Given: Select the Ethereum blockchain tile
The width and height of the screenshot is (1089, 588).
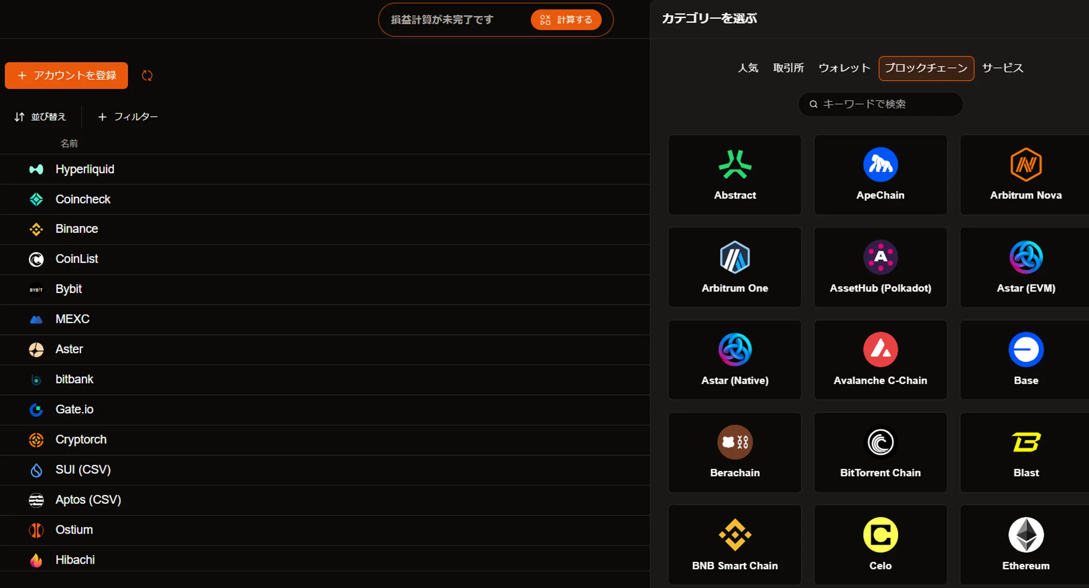Looking at the screenshot, I should click(1025, 543).
